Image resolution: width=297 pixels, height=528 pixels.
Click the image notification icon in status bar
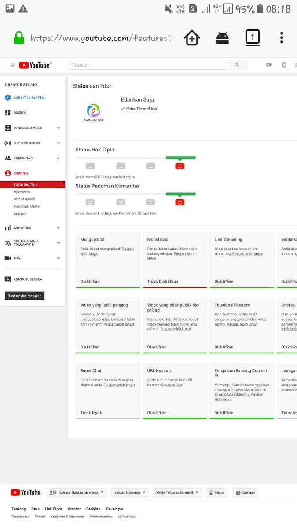click(10, 8)
